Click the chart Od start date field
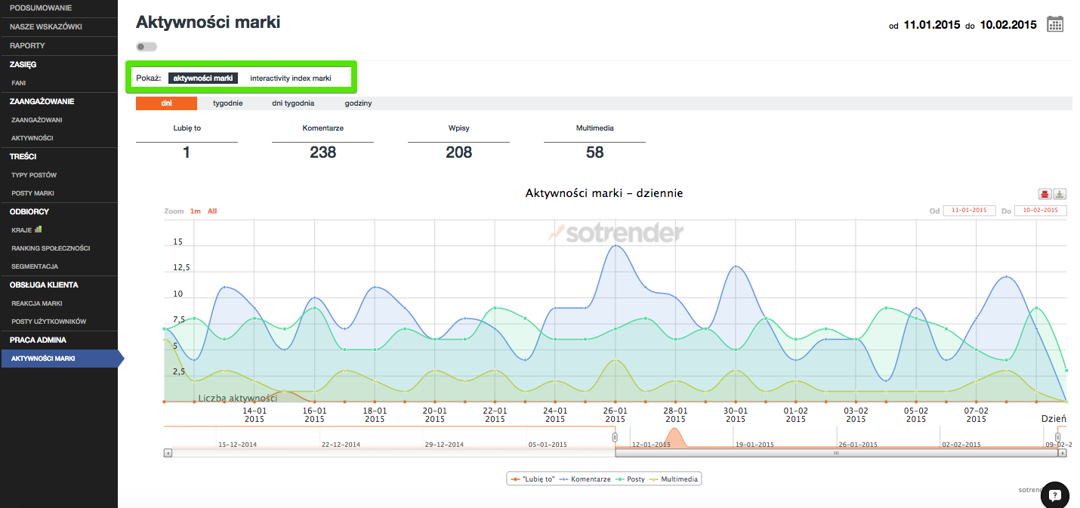 coord(969,211)
